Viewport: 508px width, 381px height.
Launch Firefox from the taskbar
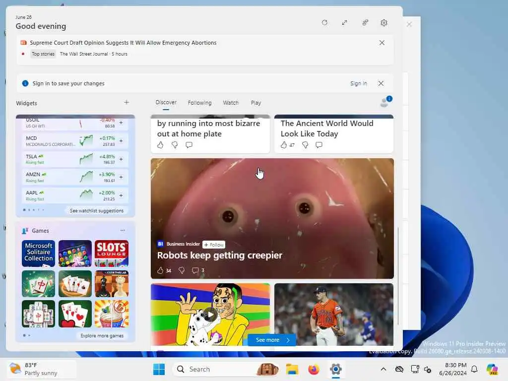[x=314, y=369]
